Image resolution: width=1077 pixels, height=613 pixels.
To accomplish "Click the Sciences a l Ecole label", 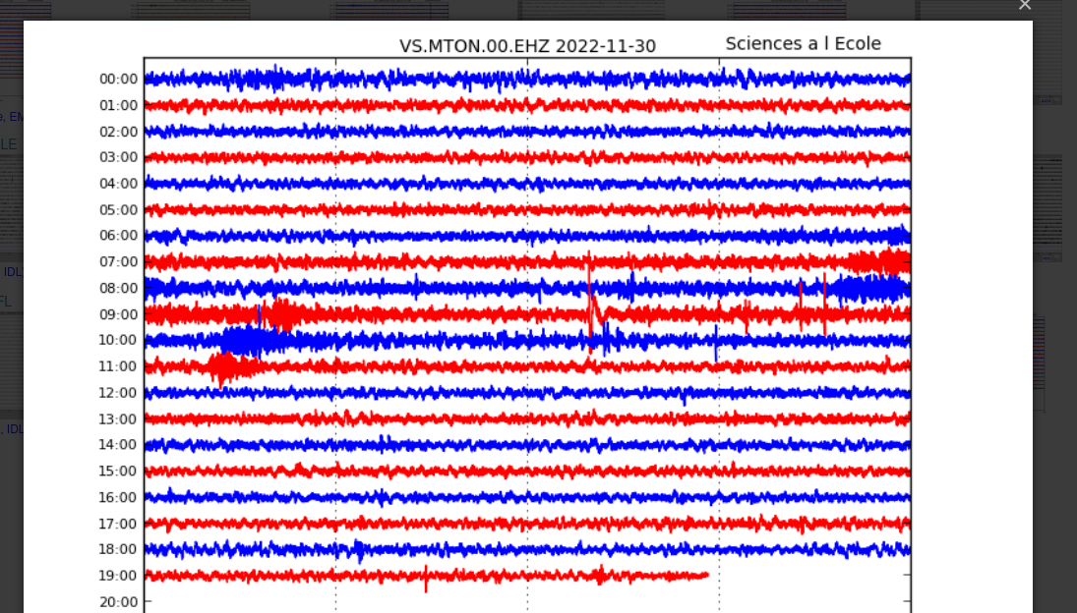I will 803,43.
